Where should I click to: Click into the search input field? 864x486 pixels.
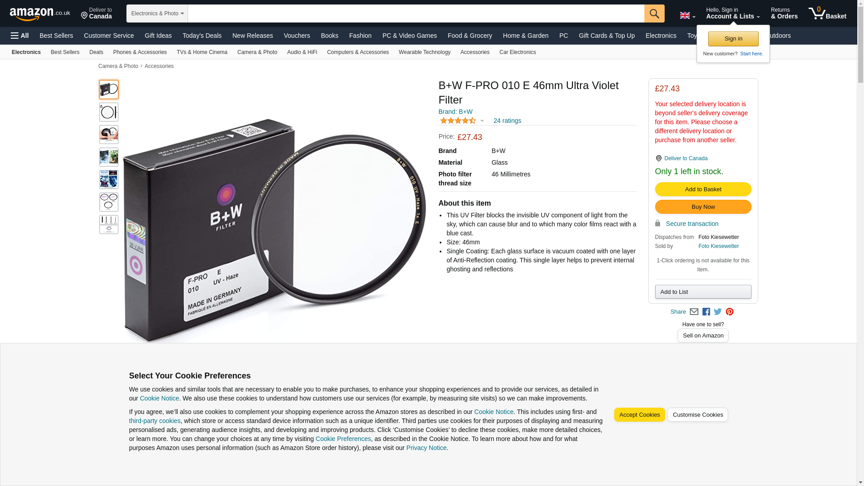point(416,13)
